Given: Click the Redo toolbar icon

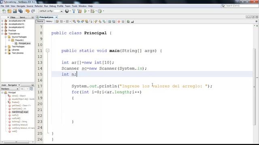Looking at the screenshot, I should pos(33,11).
